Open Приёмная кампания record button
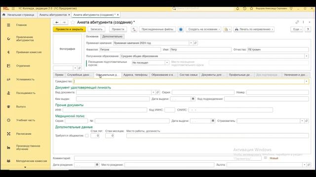The height and width of the screenshot is (177, 316). click(x=195, y=43)
